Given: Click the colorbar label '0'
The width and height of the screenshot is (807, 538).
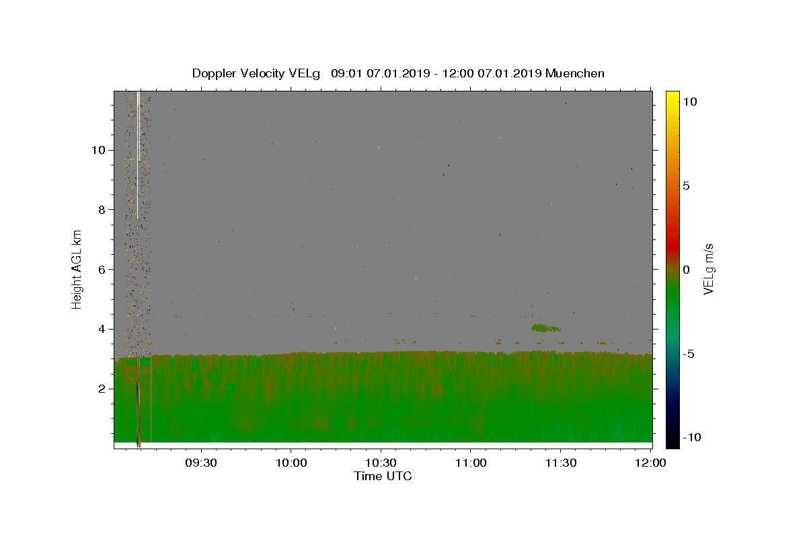Looking at the screenshot, I should [x=686, y=270].
